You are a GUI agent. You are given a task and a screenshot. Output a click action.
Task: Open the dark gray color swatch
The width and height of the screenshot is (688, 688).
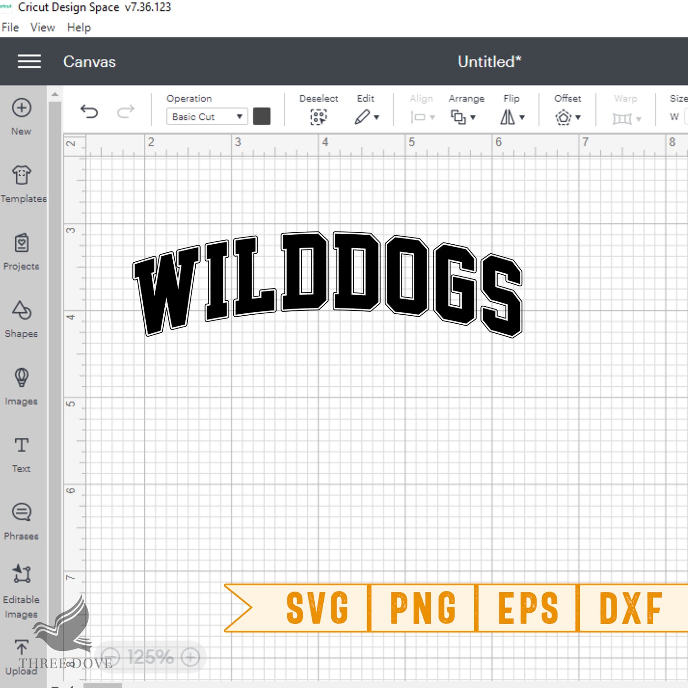coord(262,116)
